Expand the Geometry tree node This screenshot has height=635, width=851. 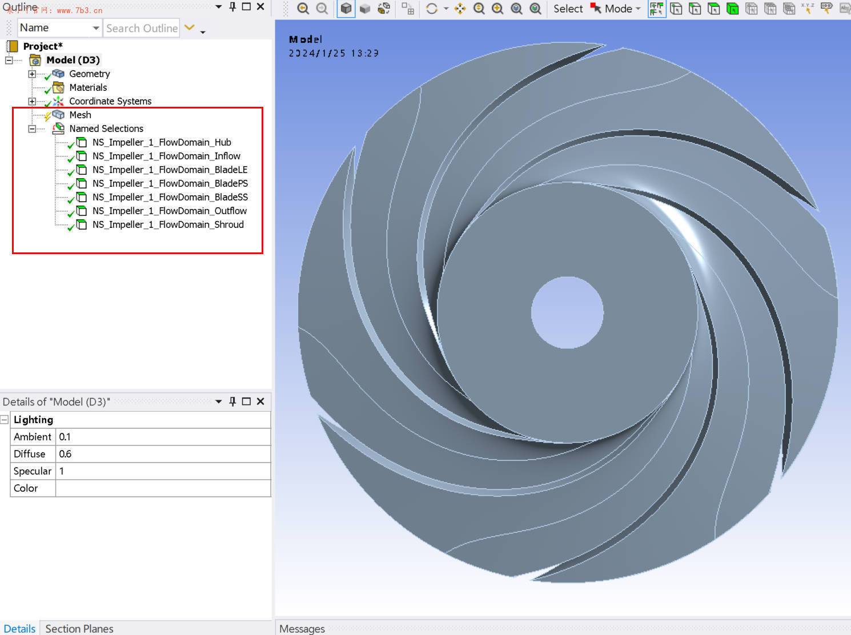(32, 74)
